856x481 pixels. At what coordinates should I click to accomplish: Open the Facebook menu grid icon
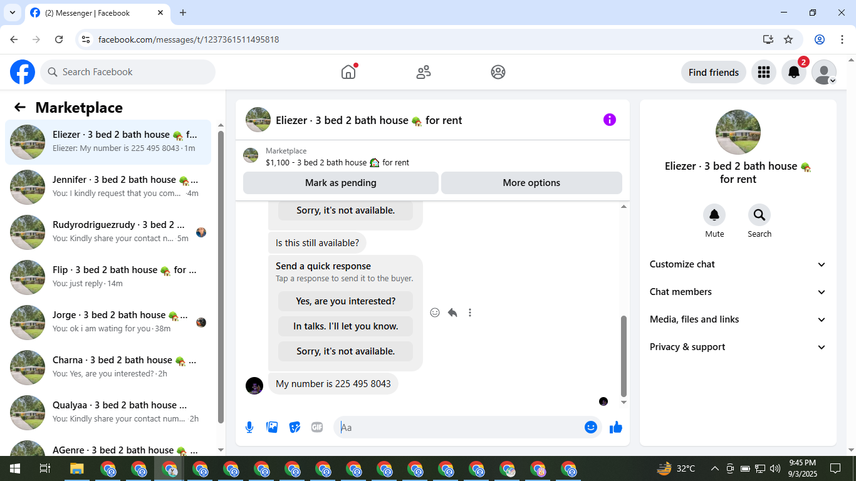click(x=763, y=72)
